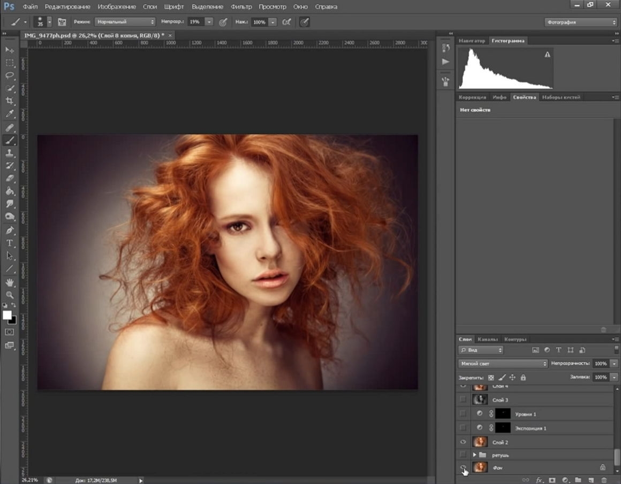The height and width of the screenshot is (484, 621).
Task: Select the Pen tool
Action: tap(10, 231)
